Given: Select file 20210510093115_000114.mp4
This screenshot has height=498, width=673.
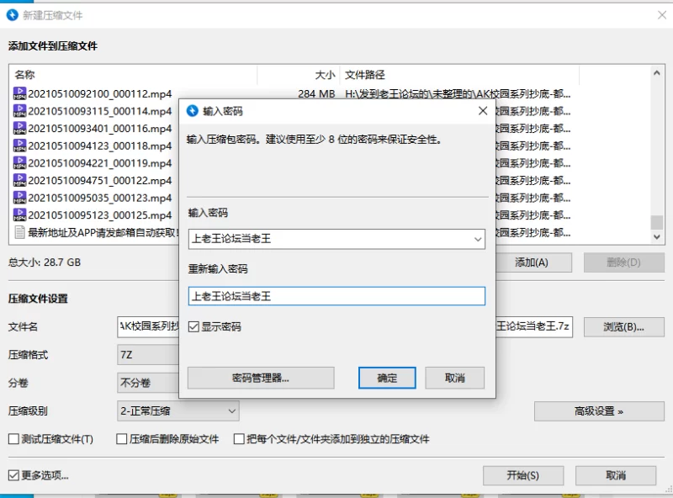Looking at the screenshot, I should (99, 111).
